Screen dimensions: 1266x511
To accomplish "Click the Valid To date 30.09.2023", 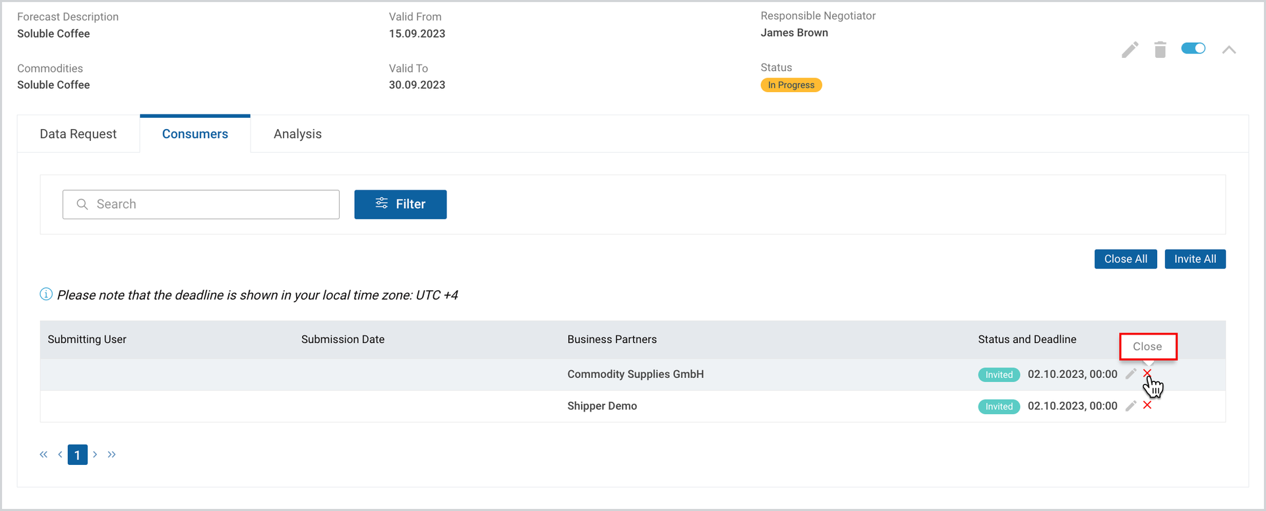I will pos(417,85).
